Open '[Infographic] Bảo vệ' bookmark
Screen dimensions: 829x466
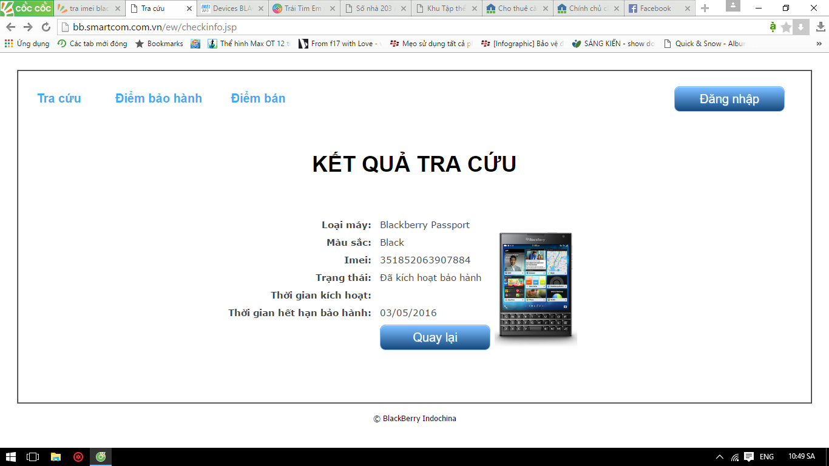point(523,44)
